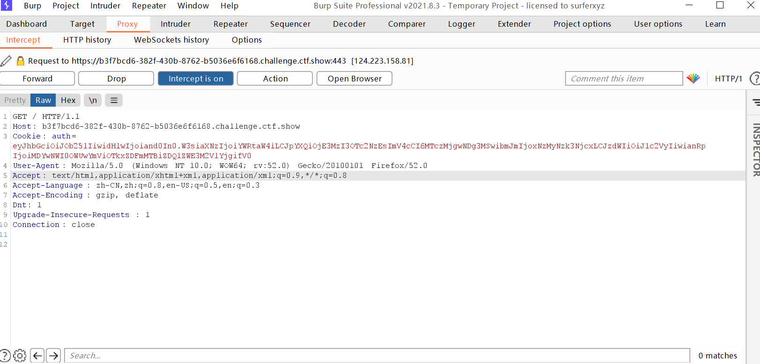The image size is (760, 364).
Task: Switch to Hex view
Action: [68, 100]
